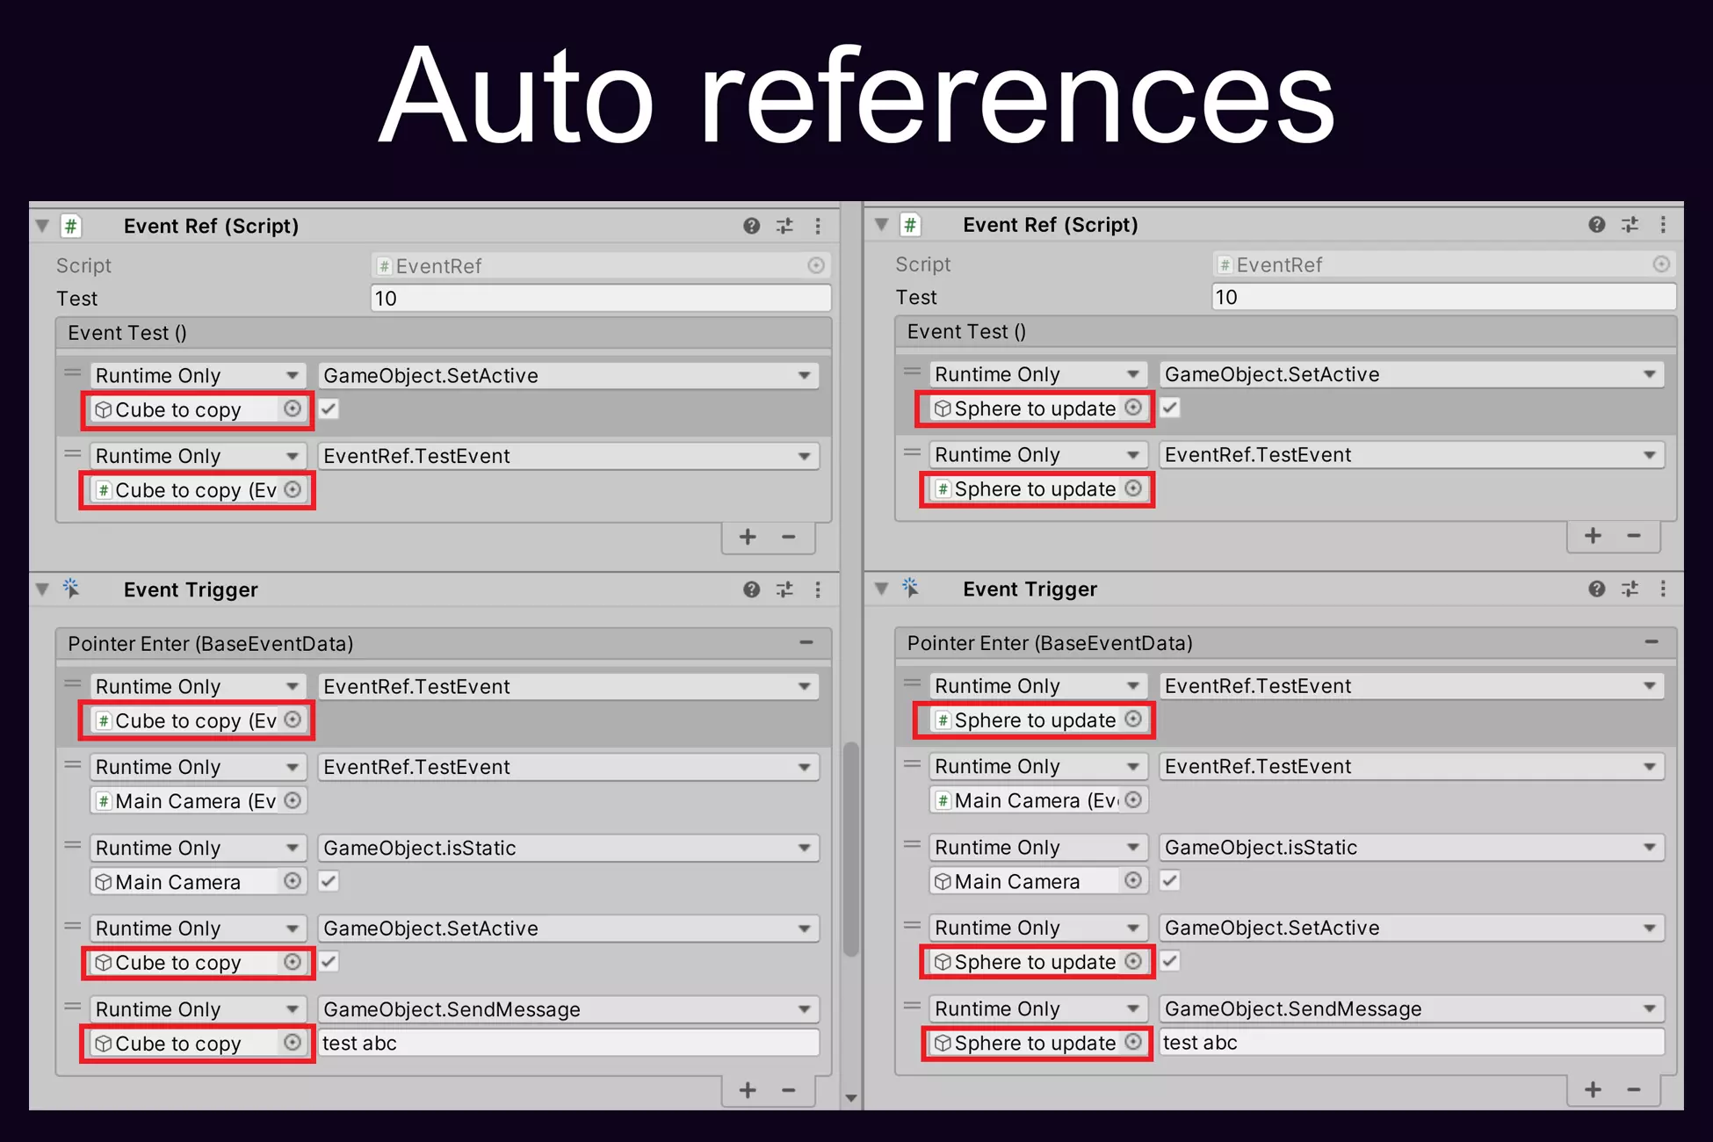
Task: Toggle SetActive checkbox next to Sphere to update
Action: click(1169, 408)
